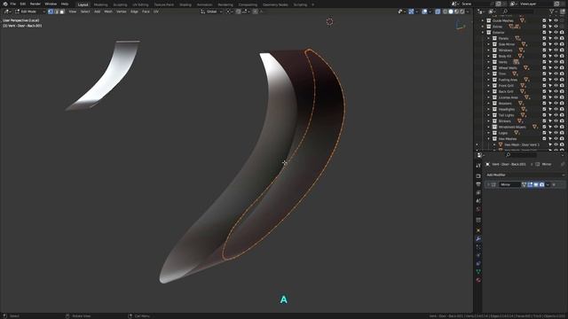This screenshot has width=568, height=319.
Task: Open View Layer properties tab
Action: coord(478,192)
